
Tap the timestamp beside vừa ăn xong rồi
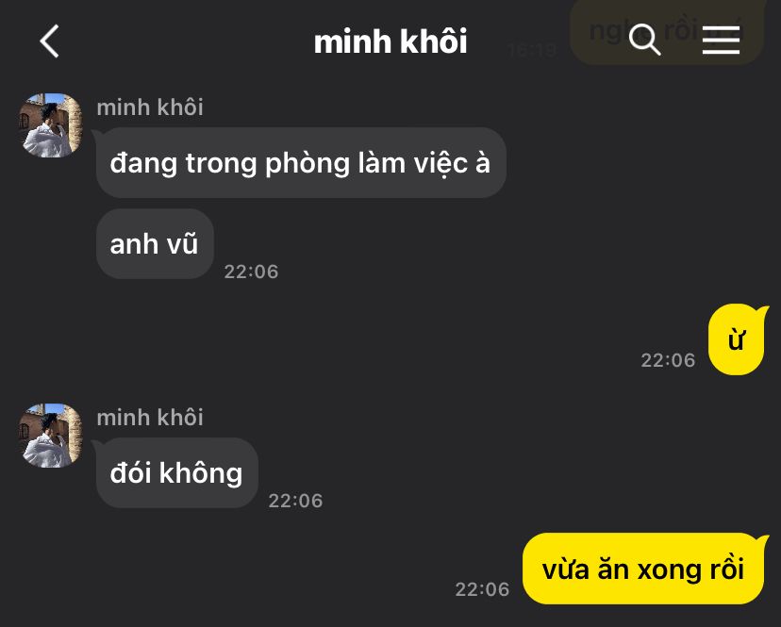[482, 589]
